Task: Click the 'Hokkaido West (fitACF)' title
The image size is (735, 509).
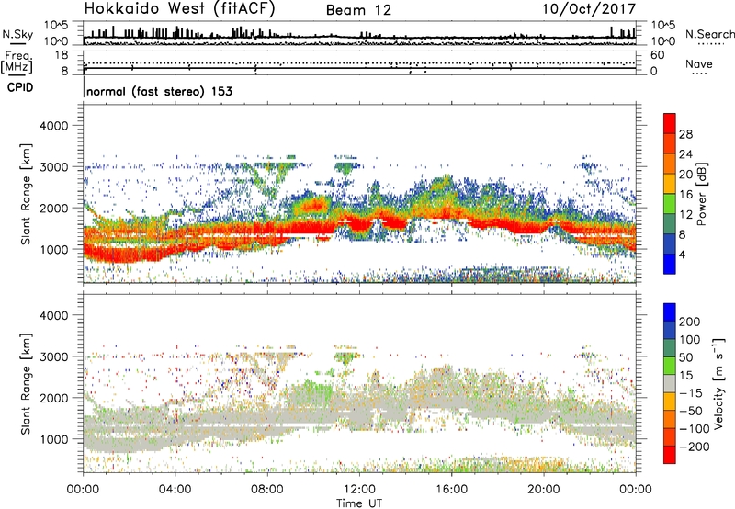Action: tap(179, 9)
